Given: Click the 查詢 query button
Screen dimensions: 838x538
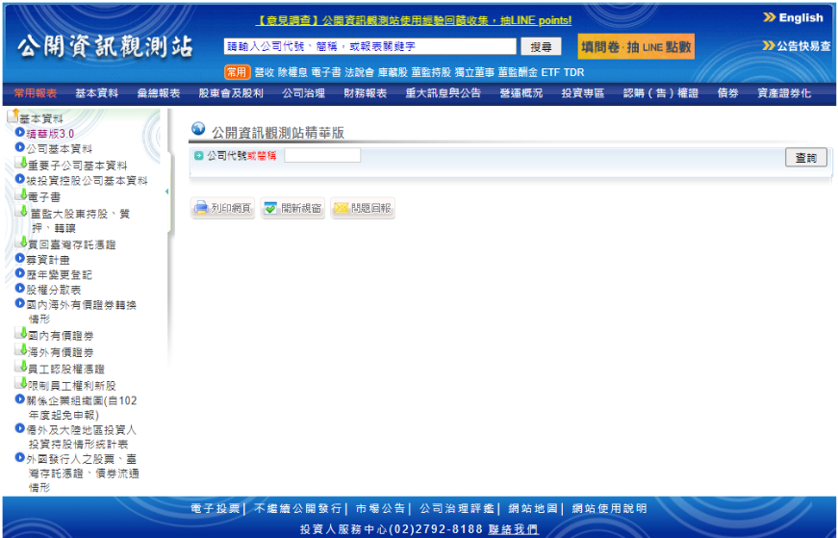Looking at the screenshot, I should pos(805,157).
